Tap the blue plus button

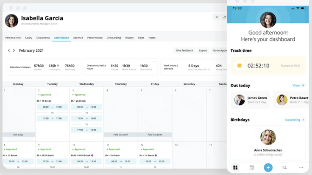coord(268,167)
